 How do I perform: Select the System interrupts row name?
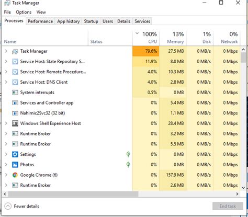tap(37, 93)
